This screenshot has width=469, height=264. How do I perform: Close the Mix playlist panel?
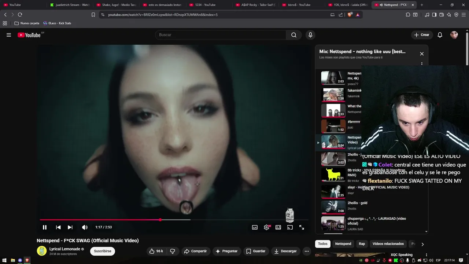422,54
